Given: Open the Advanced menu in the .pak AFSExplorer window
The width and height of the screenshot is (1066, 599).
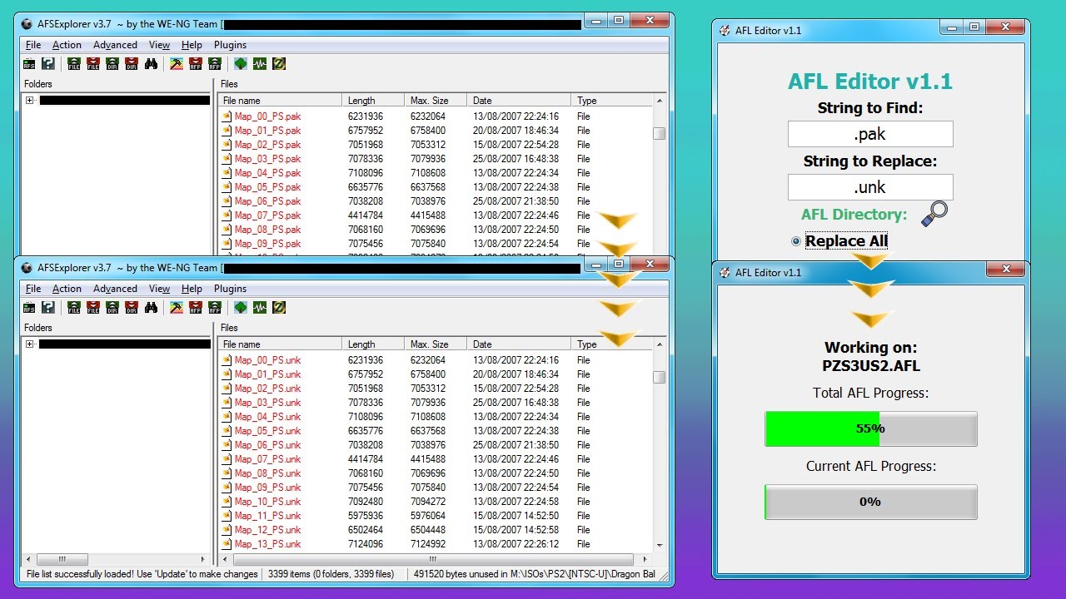Looking at the screenshot, I should tap(115, 45).
